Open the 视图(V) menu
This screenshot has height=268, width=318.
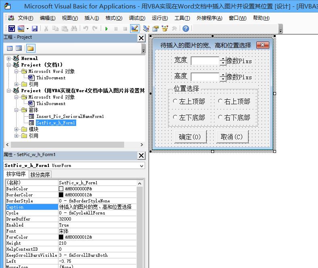pyautogui.click(x=70, y=18)
